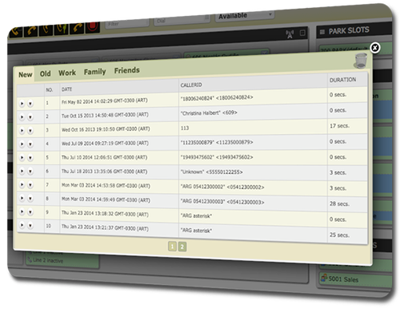
Task: Play the Unknown caller voicemail in row 6
Action: pyautogui.click(x=22, y=172)
